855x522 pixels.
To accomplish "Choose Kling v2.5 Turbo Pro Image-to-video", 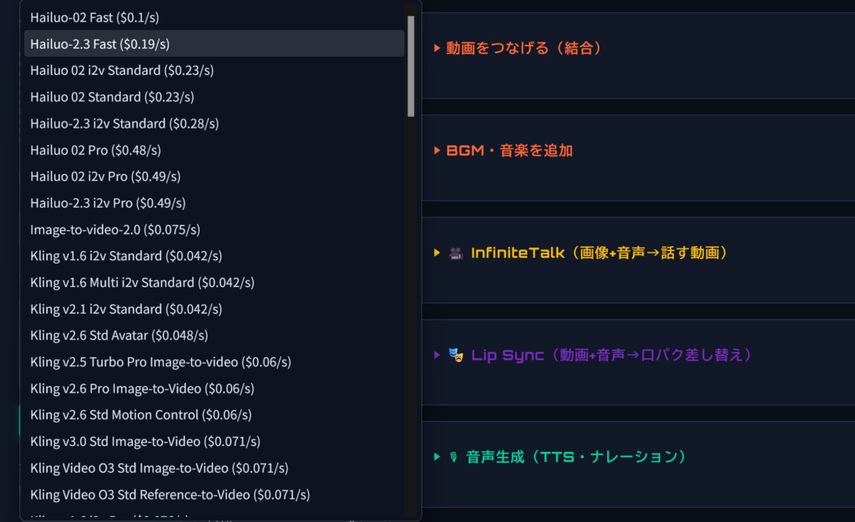I will point(160,362).
